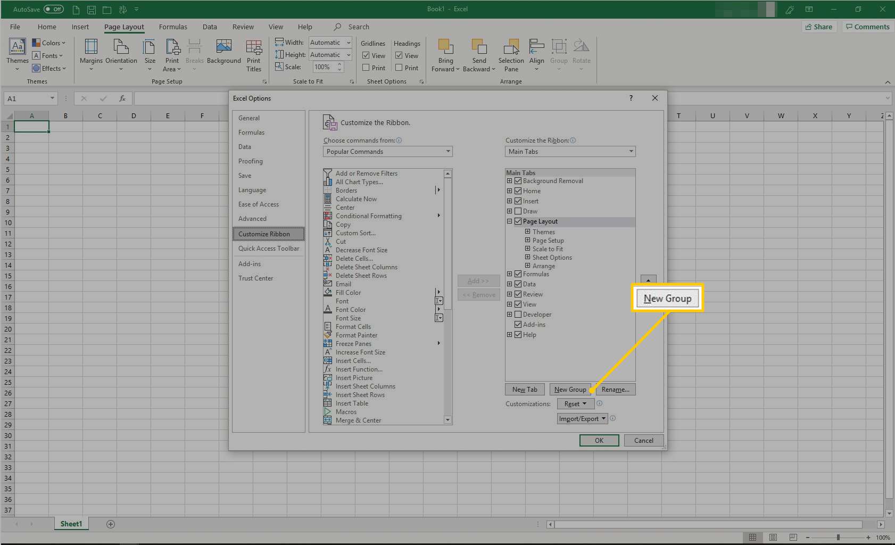Screen dimensions: 895x545
Task: Switch to Page Layout view in status bar
Action: [x=773, y=538]
